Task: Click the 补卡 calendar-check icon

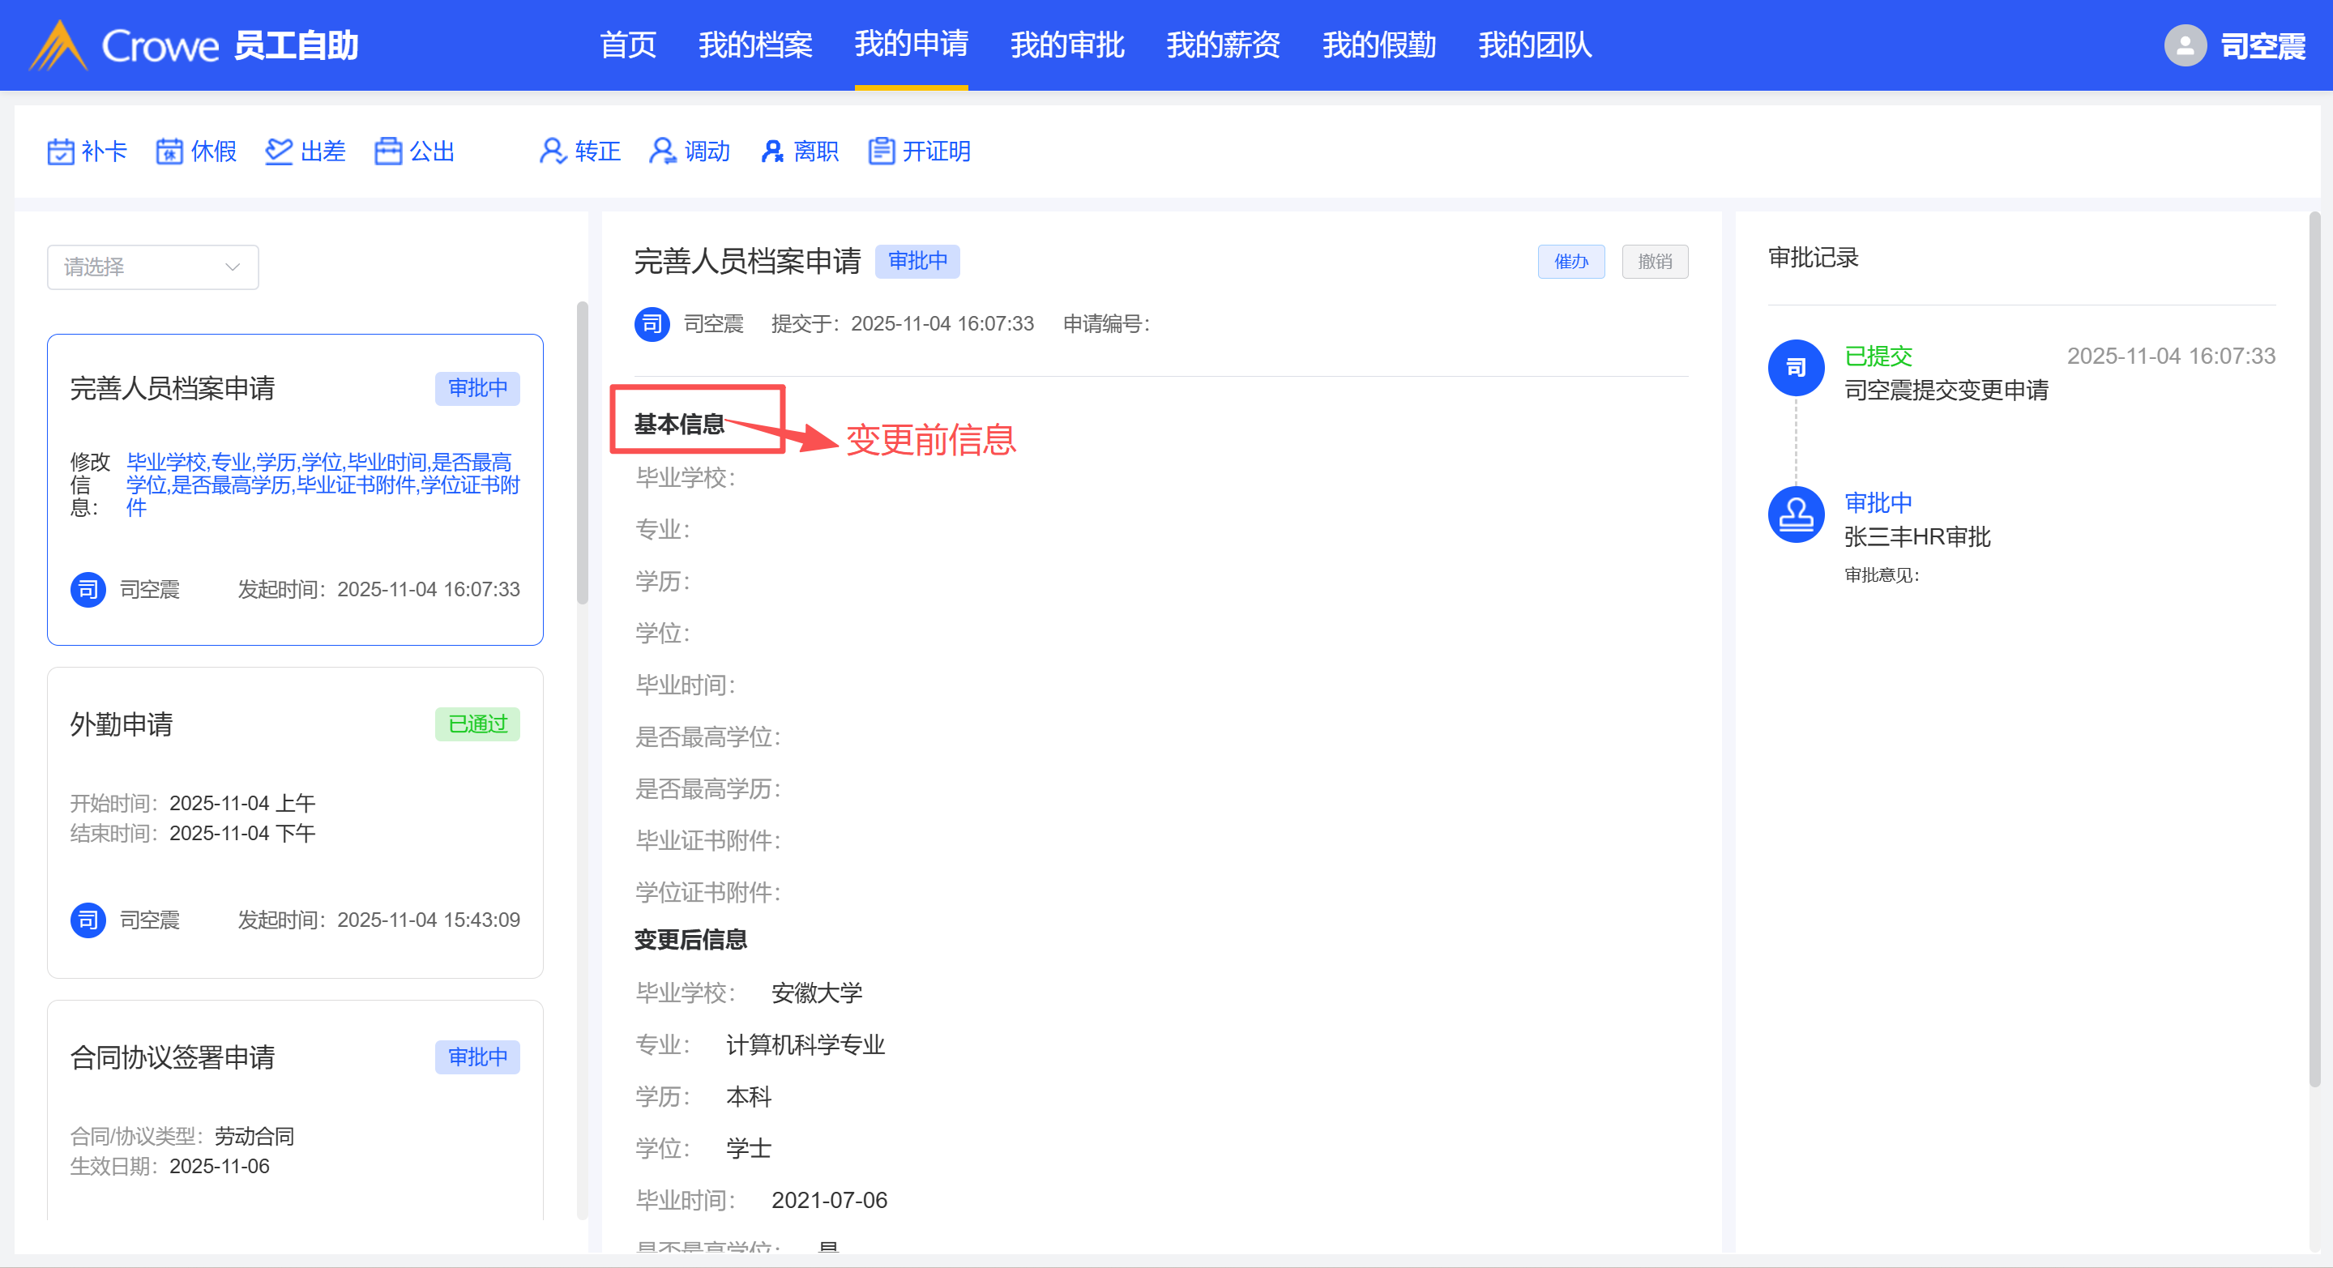Action: pyautogui.click(x=61, y=152)
